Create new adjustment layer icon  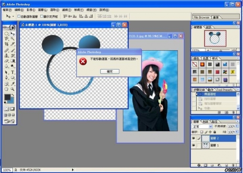point(219,165)
